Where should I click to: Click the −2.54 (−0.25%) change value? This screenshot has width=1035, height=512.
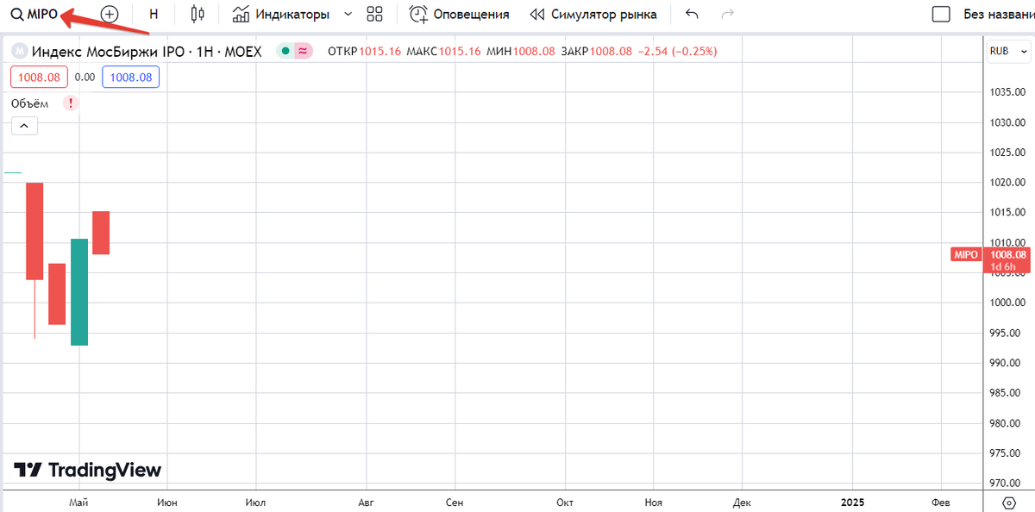point(677,52)
